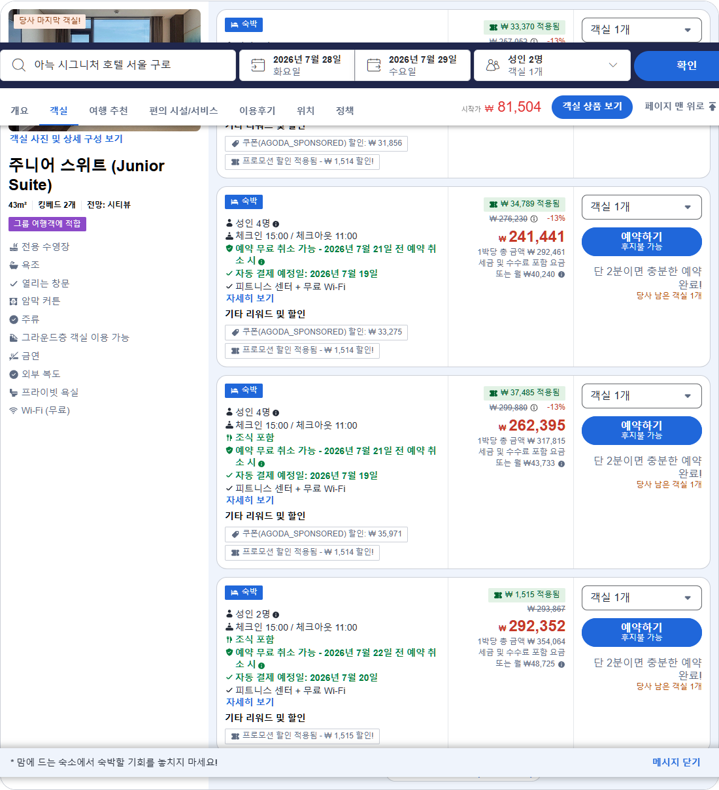
Task: Click coupon tag ₩35,971 discount
Action: coord(316,534)
